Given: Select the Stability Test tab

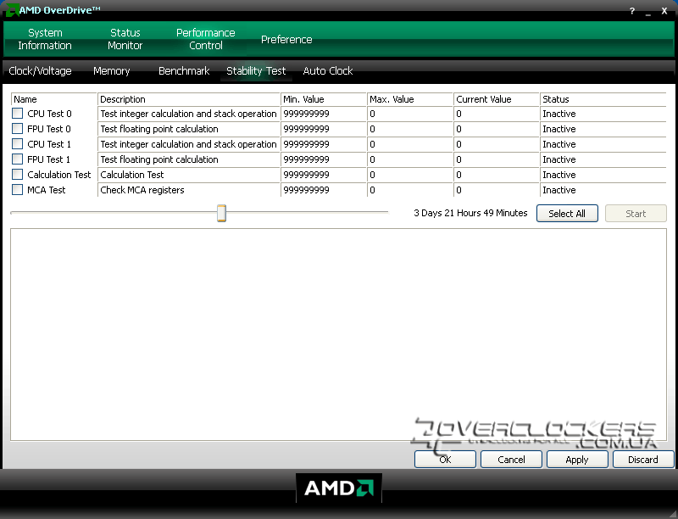Looking at the screenshot, I should tap(256, 71).
